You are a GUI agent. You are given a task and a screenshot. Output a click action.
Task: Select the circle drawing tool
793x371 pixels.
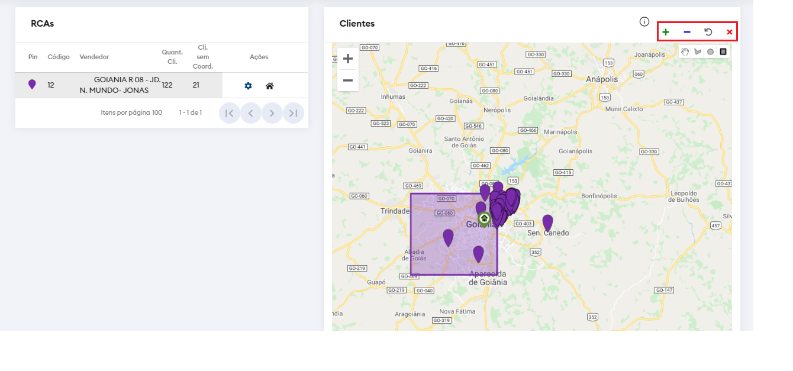710,51
